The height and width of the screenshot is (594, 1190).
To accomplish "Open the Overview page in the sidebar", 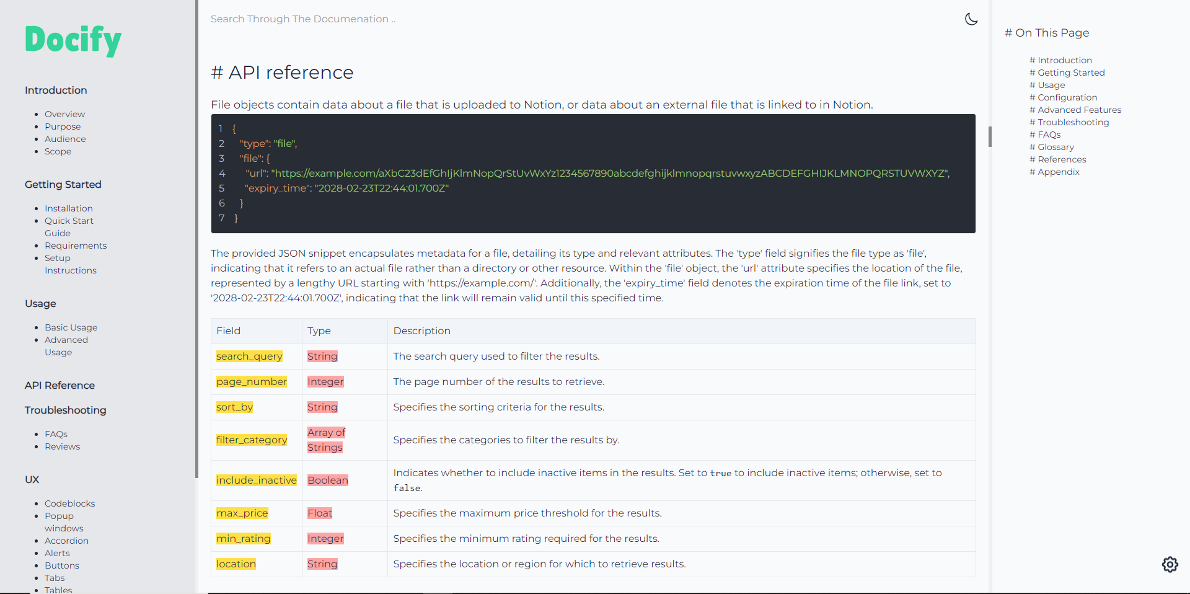I will point(64,114).
